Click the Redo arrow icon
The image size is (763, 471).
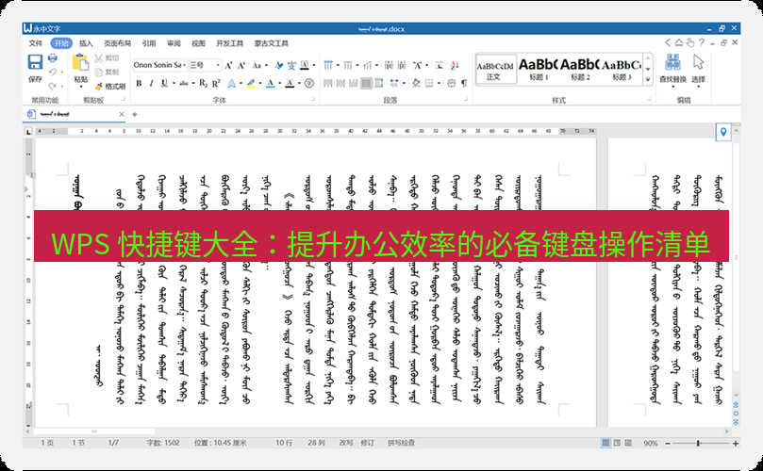53,86
